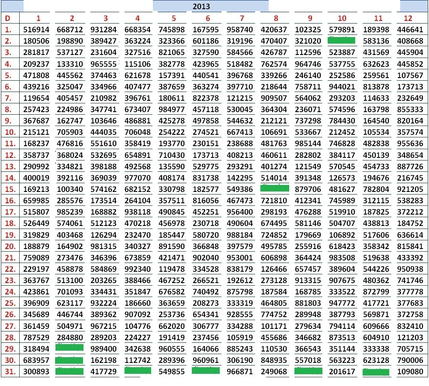Click the cell containing 960961
The height and width of the screenshot is (386, 429).
pos(206,360)
